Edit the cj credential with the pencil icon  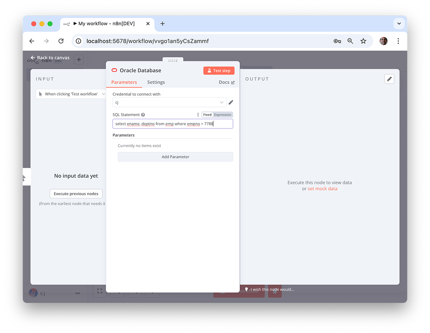(231, 102)
